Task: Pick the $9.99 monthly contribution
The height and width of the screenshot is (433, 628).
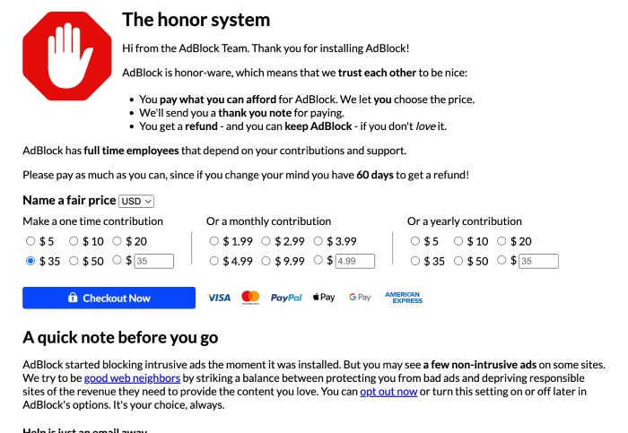Action: click(x=266, y=261)
